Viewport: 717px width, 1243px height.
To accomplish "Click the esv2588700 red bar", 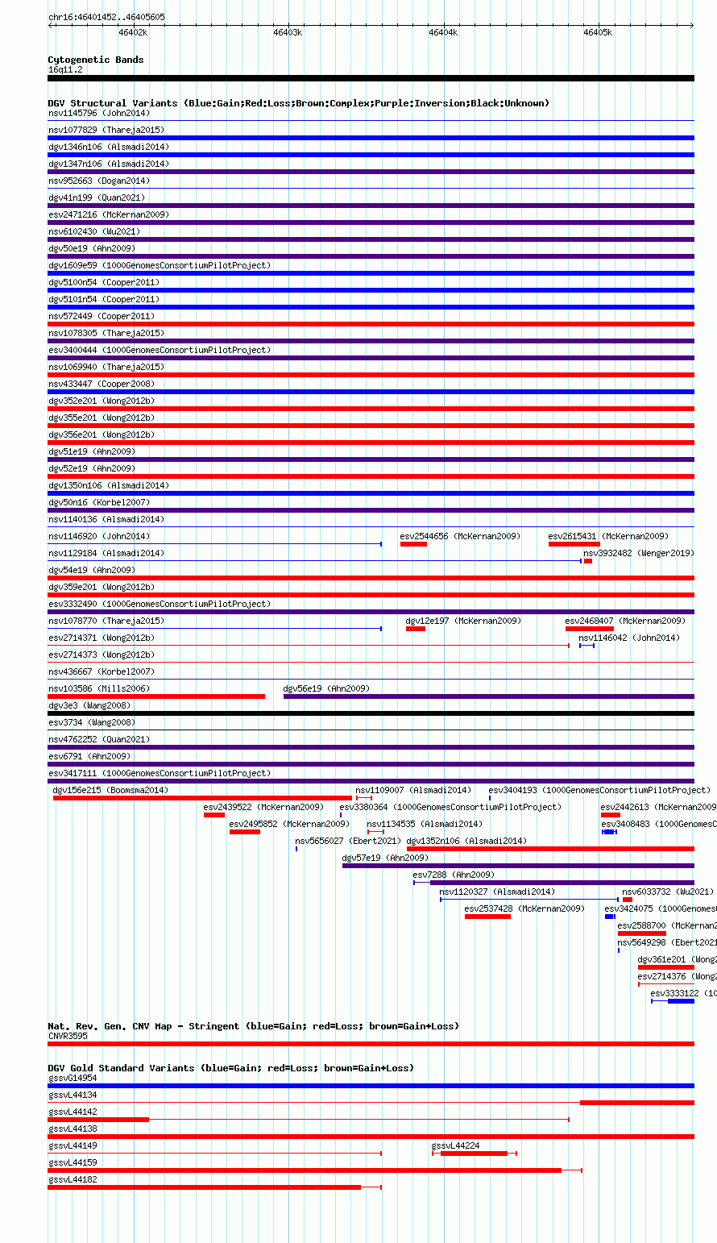I will (x=642, y=933).
